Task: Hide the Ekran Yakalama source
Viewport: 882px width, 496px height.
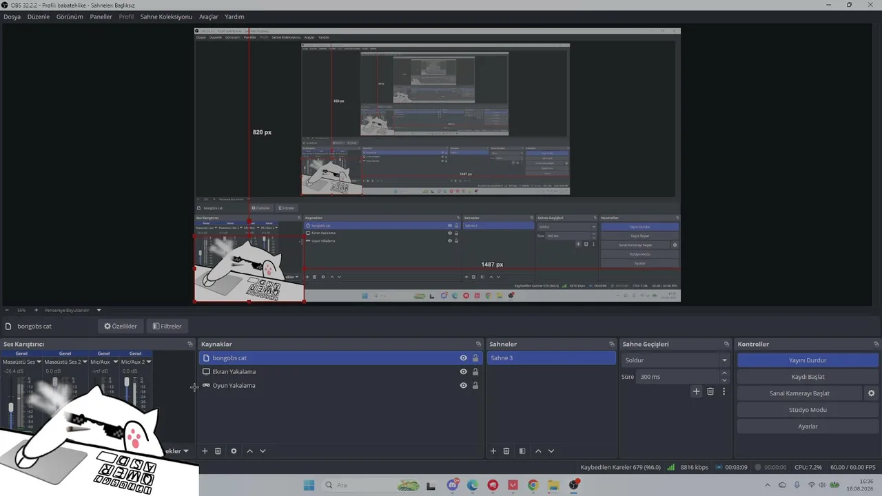Action: pyautogui.click(x=464, y=372)
